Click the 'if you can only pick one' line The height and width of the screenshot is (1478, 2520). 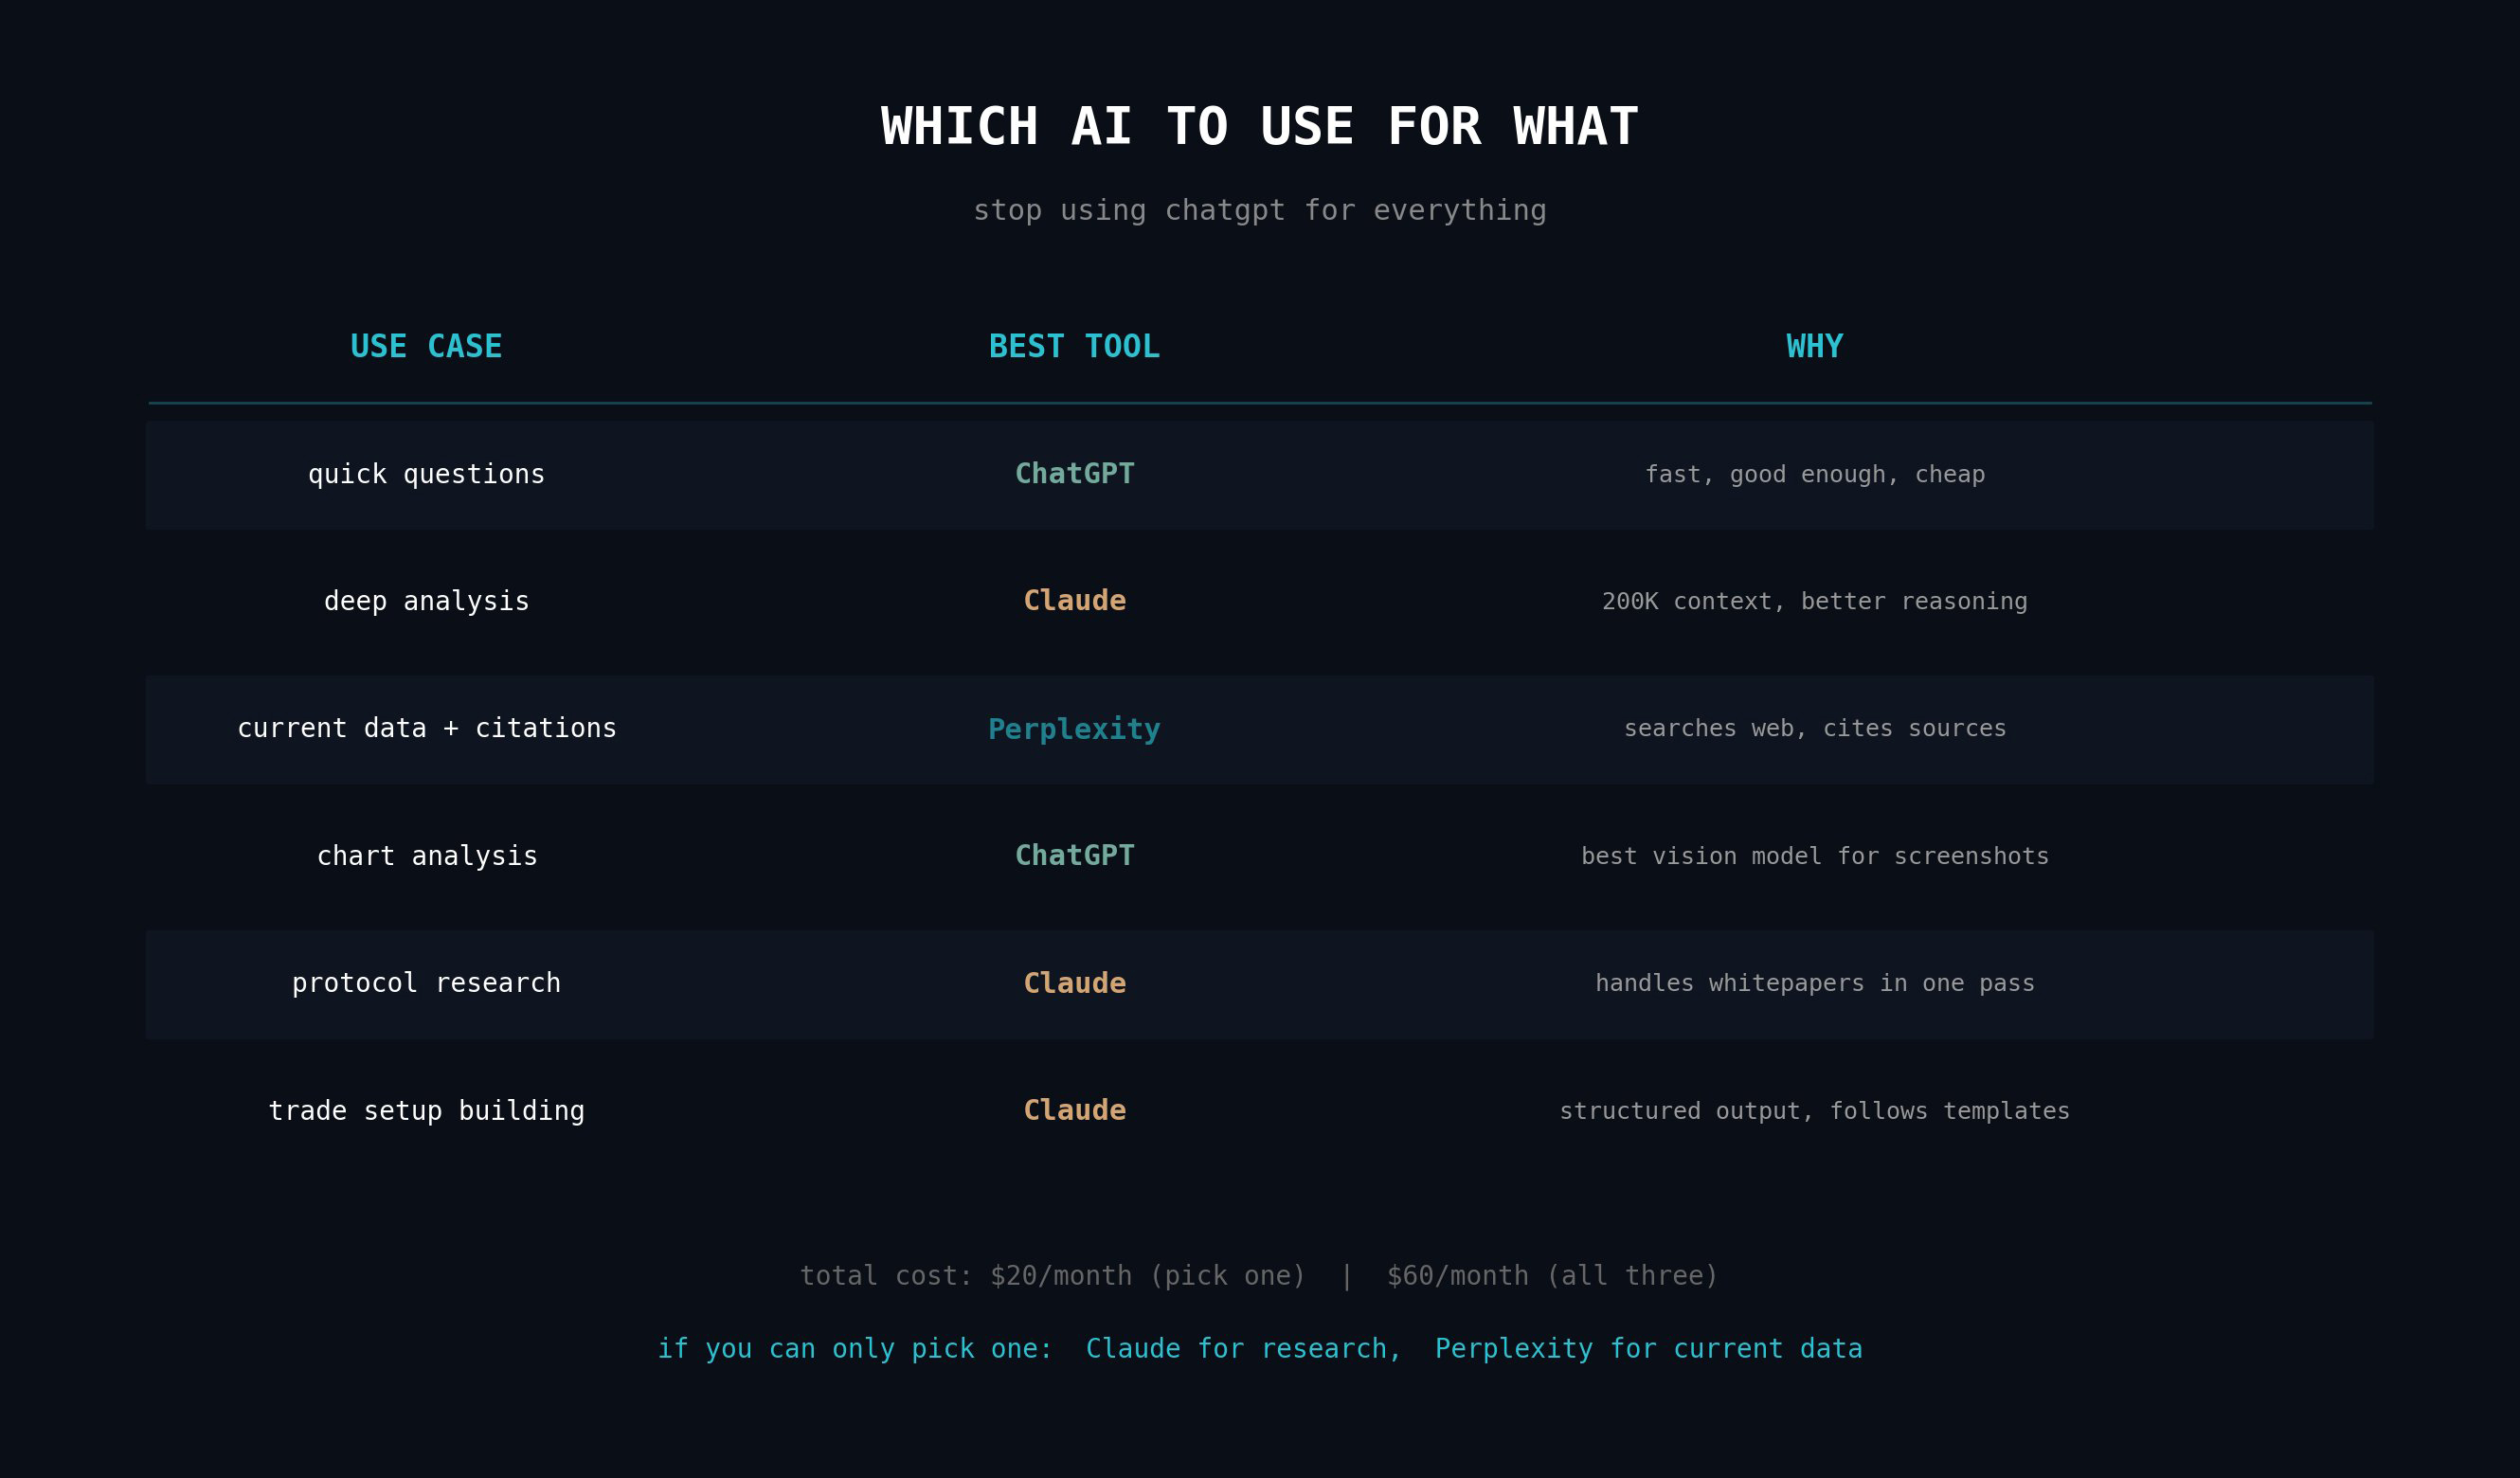(1259, 1349)
